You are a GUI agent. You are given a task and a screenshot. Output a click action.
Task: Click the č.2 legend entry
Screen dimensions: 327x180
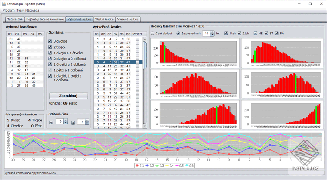coord(150,166)
